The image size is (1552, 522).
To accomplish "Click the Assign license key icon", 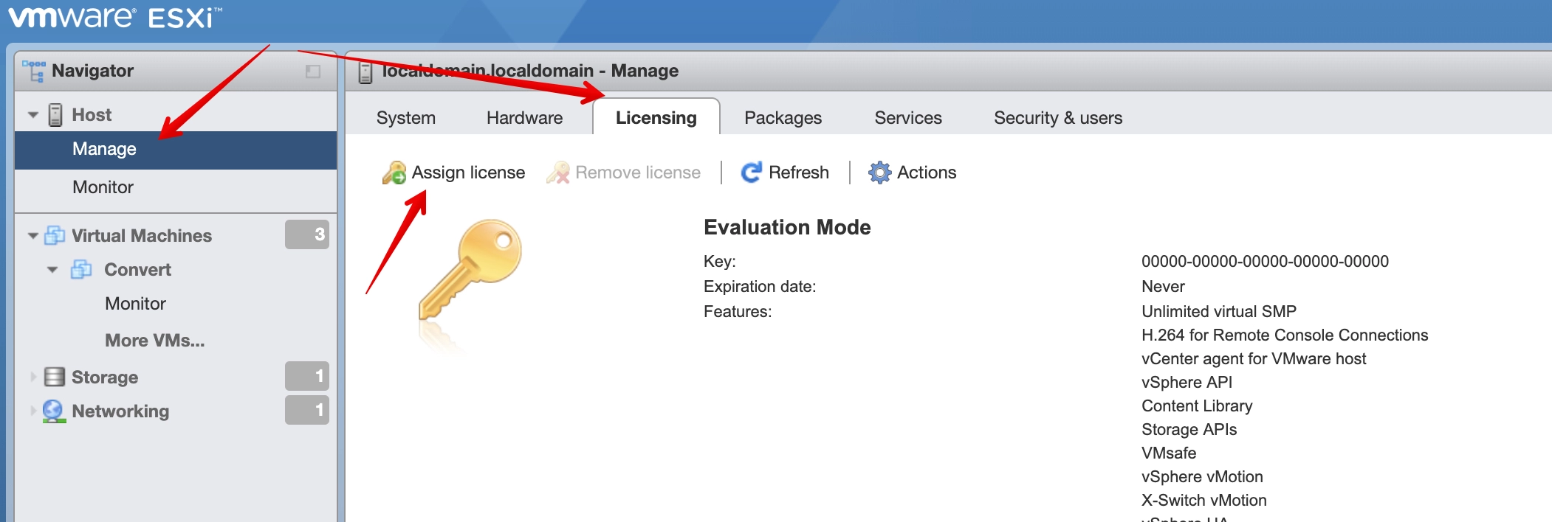I will coord(394,173).
